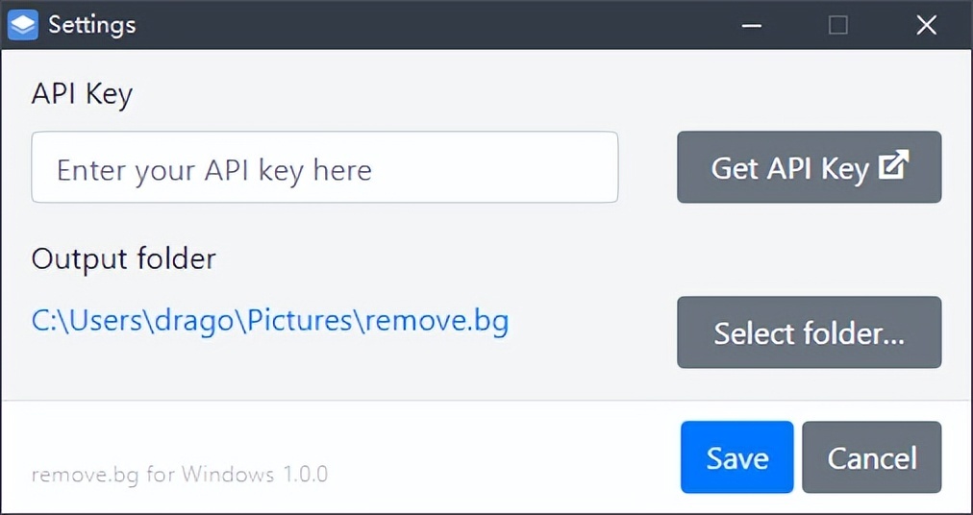Viewport: 973px width, 515px height.
Task: Click the Output folder label
Action: tap(123, 258)
